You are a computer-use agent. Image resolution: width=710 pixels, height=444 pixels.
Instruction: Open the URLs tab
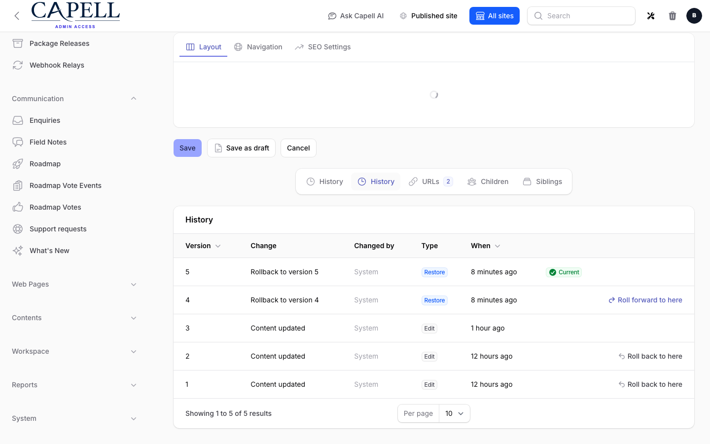pyautogui.click(x=430, y=182)
